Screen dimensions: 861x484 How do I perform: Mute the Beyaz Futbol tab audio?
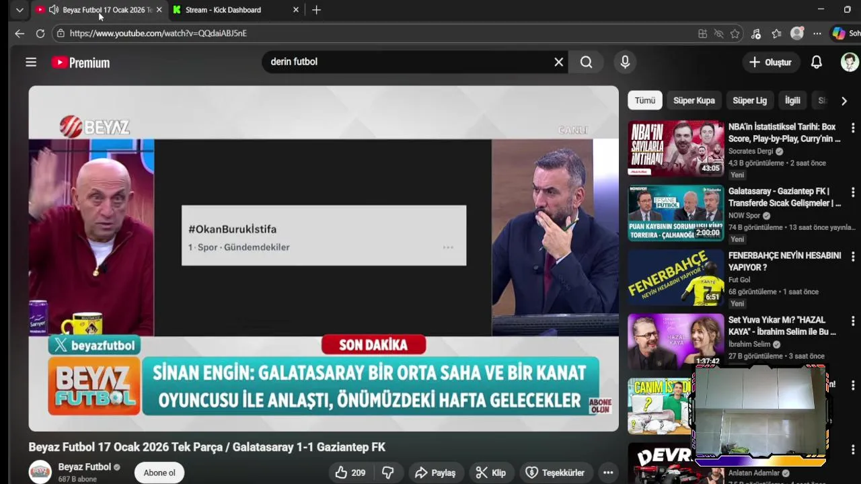tap(54, 10)
